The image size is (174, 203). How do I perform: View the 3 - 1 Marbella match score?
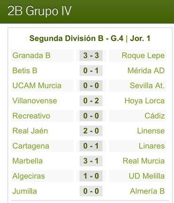[x=91, y=161]
